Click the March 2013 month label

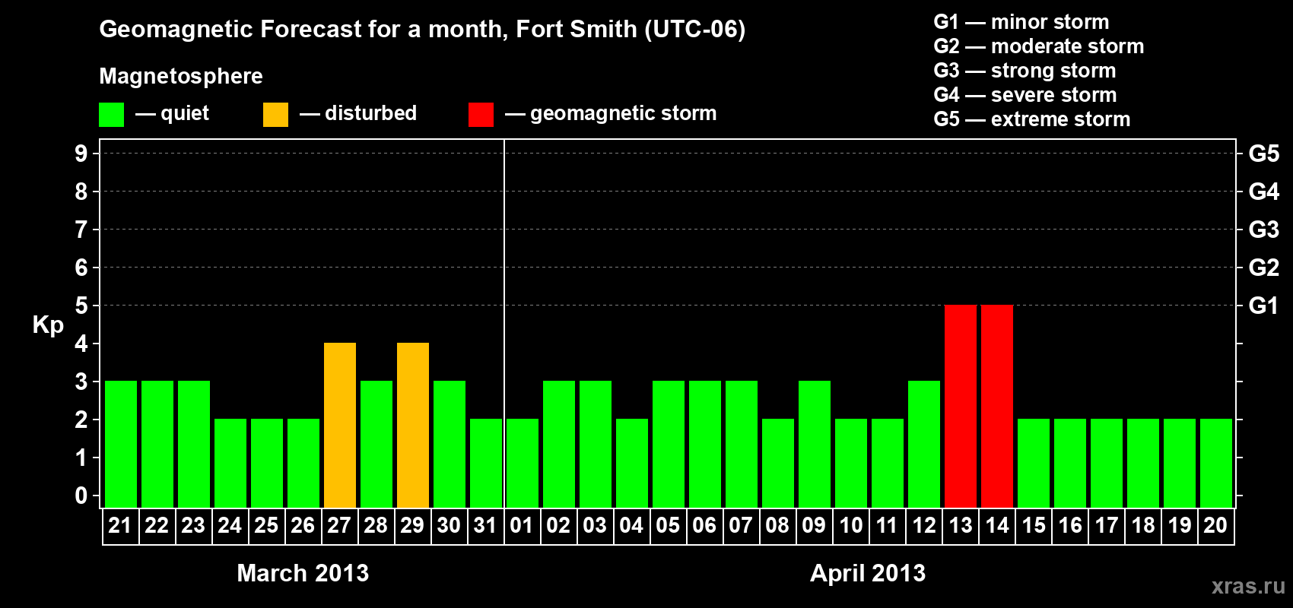pyautogui.click(x=303, y=573)
